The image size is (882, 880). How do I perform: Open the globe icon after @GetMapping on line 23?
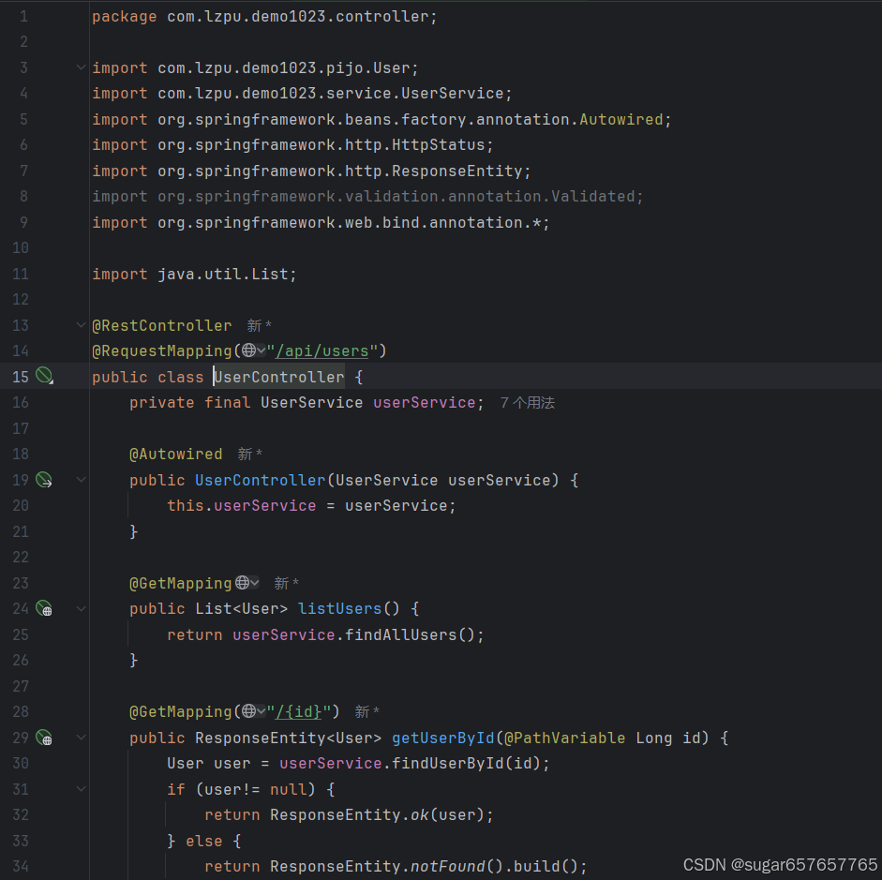click(247, 583)
